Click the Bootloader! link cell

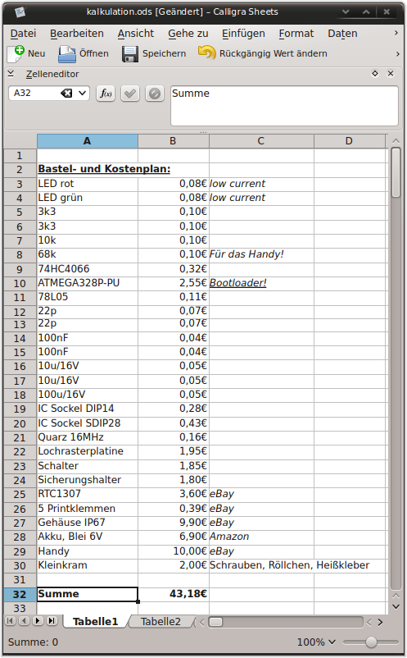(x=237, y=283)
